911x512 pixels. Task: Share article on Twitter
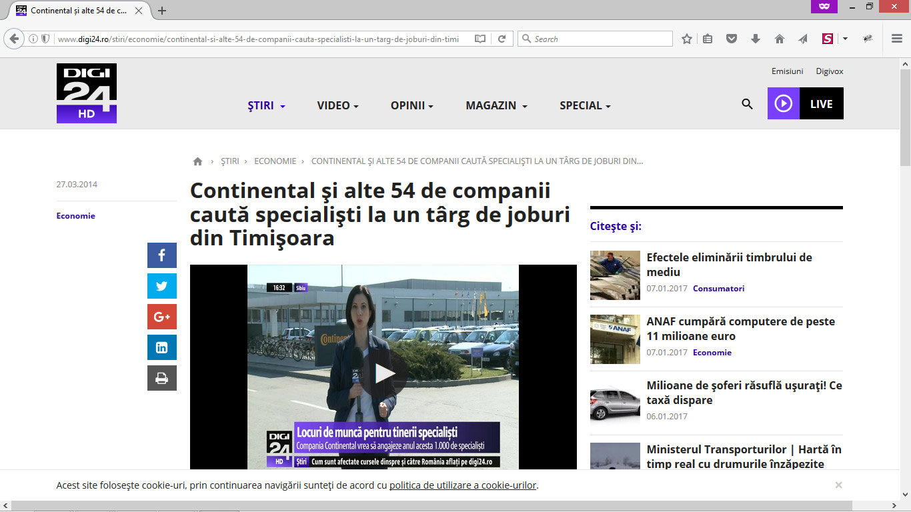coord(162,286)
